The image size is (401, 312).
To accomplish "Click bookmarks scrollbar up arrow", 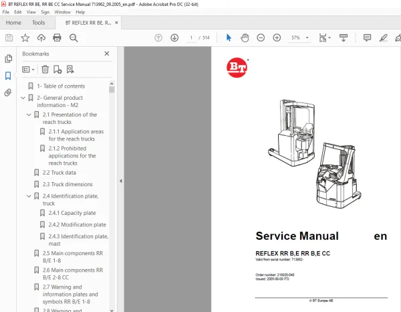I will pos(112,84).
